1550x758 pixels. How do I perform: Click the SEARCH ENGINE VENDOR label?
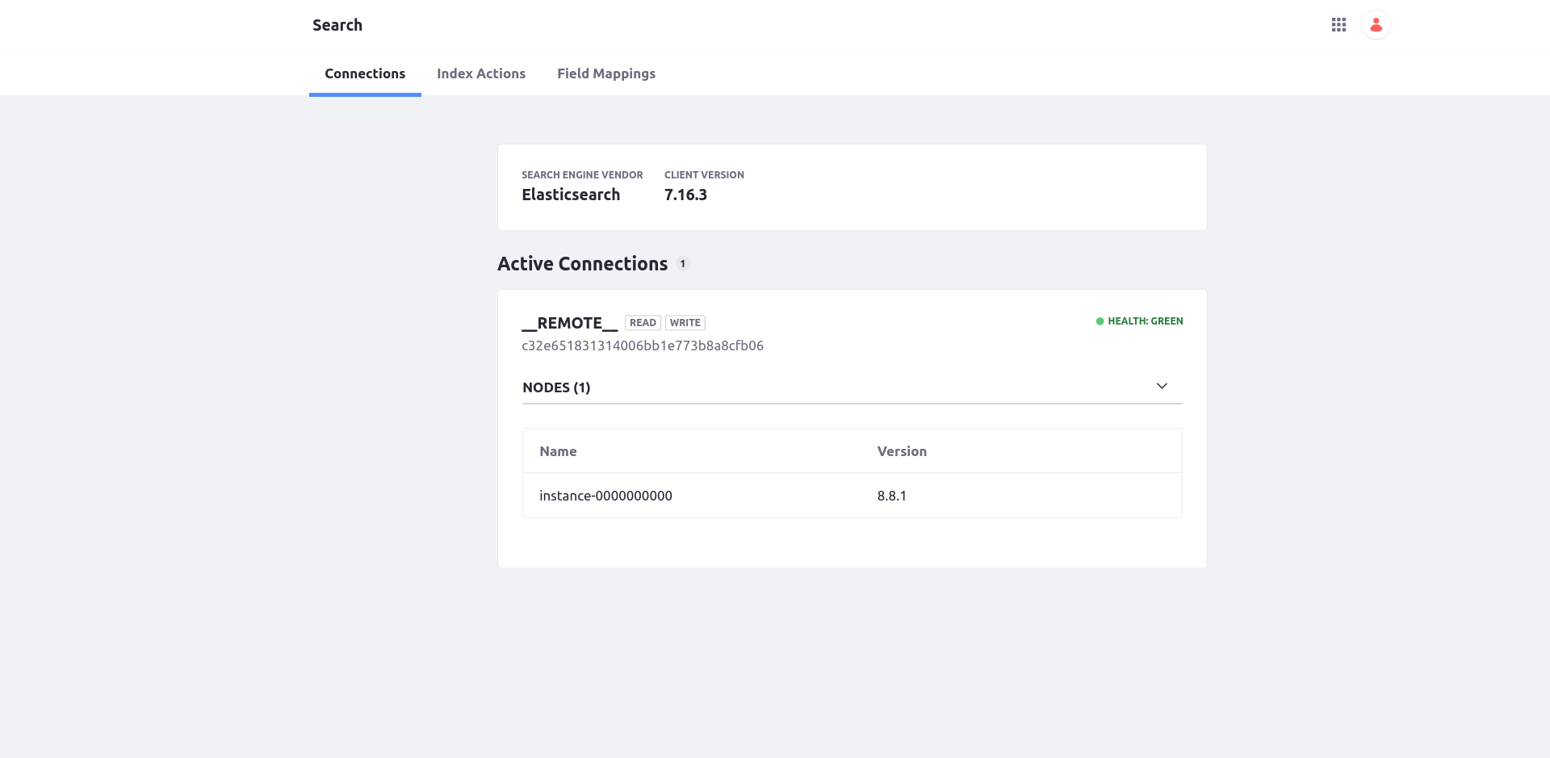point(582,175)
